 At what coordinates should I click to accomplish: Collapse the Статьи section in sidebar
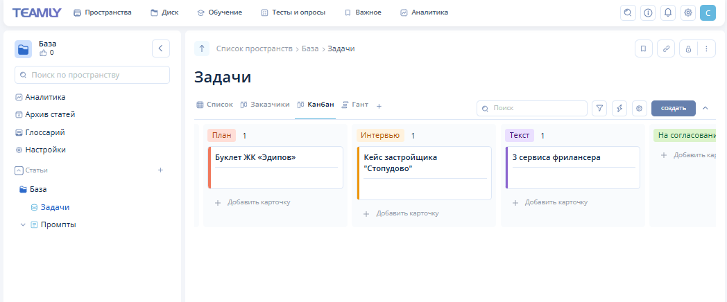19,170
